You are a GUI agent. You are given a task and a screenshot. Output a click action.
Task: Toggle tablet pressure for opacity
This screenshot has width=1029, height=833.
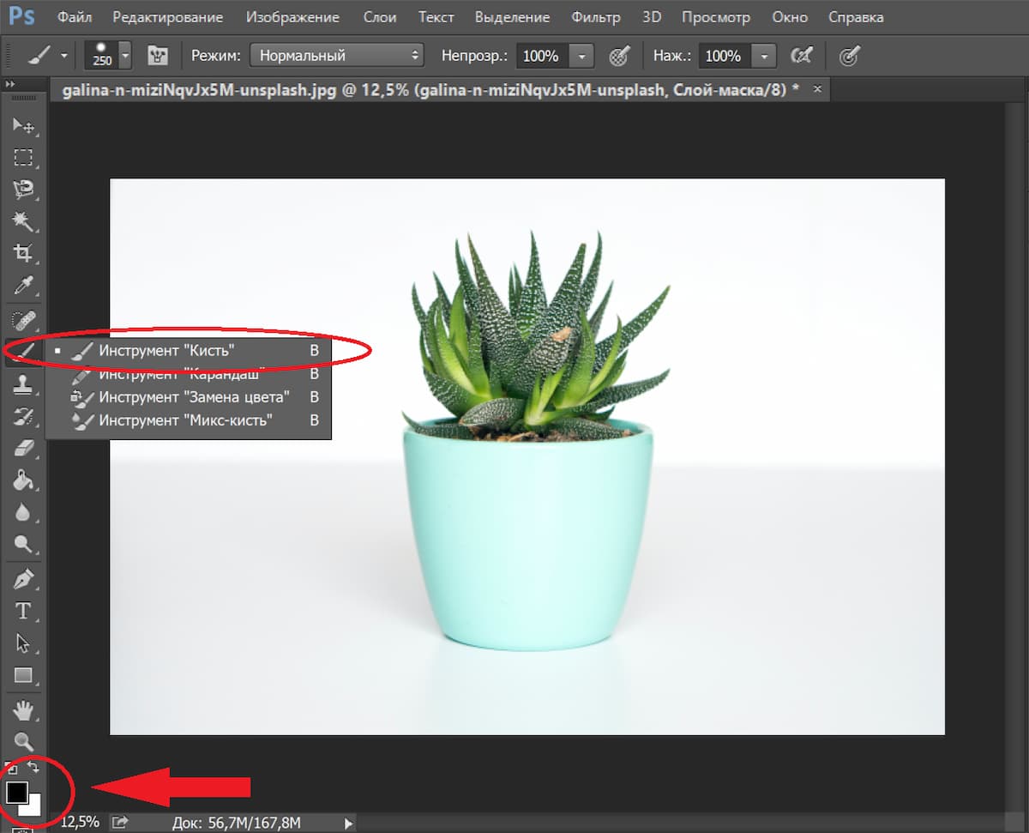618,56
